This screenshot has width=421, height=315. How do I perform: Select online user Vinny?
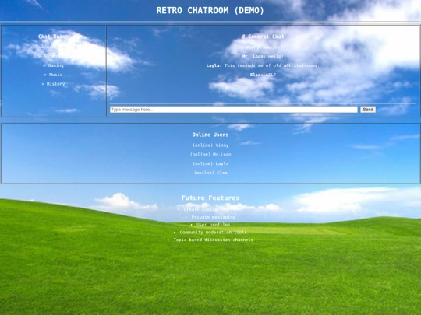[210, 145]
